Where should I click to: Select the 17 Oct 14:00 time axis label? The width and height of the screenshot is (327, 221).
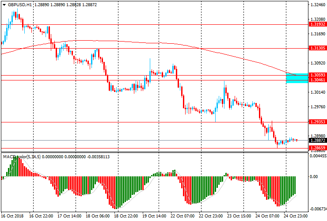coord(69,216)
